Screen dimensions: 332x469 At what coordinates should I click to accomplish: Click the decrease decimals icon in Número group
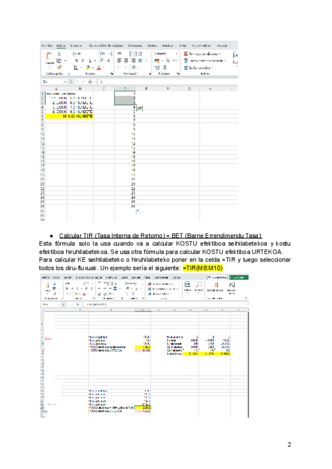(x=164, y=67)
